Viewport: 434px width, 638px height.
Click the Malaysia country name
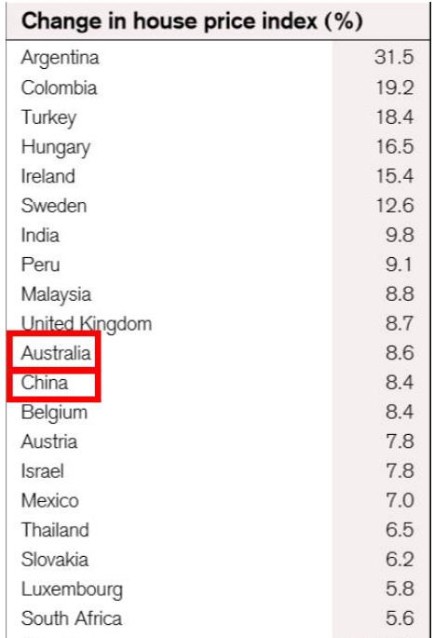point(56,294)
